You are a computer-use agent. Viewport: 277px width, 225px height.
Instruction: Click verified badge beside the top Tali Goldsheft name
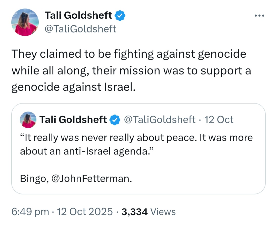120,16
